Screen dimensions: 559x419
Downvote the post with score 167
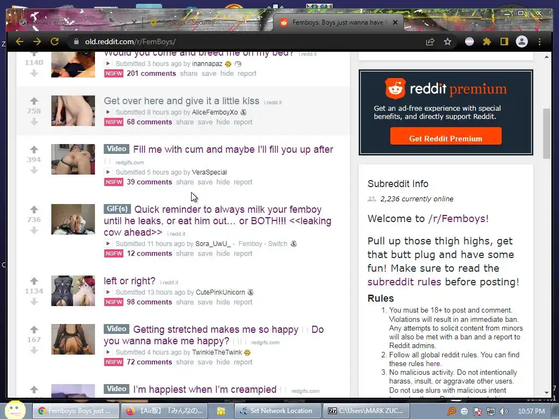click(x=34, y=350)
